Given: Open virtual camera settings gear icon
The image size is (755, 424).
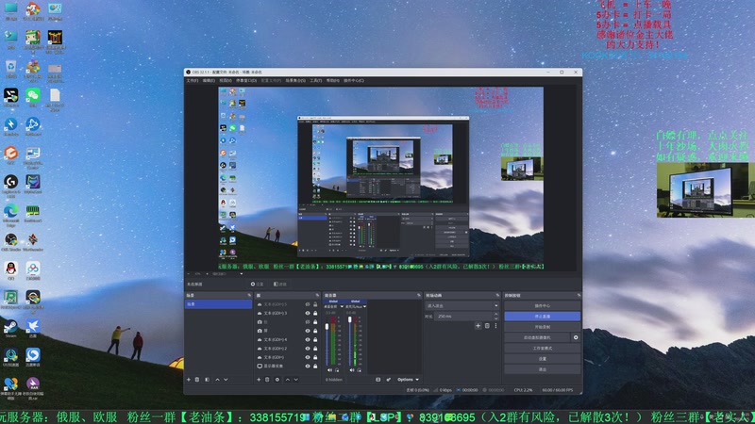Looking at the screenshot, I should click(576, 337).
